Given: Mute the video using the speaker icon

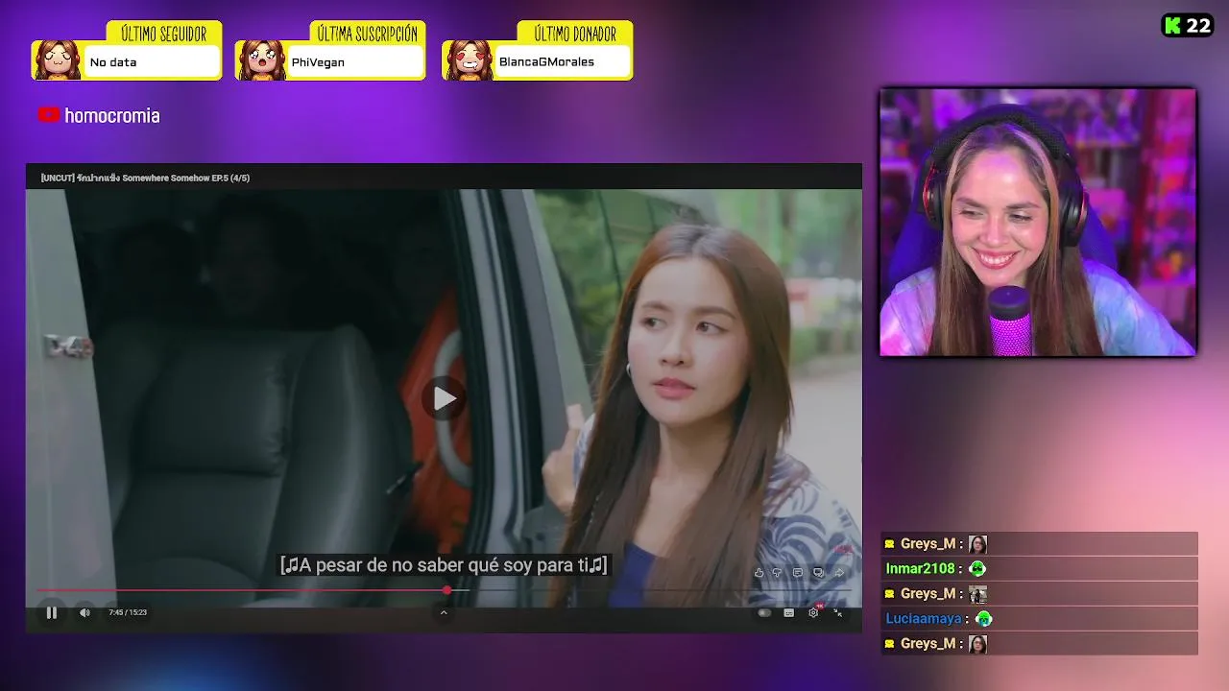Looking at the screenshot, I should (84, 612).
